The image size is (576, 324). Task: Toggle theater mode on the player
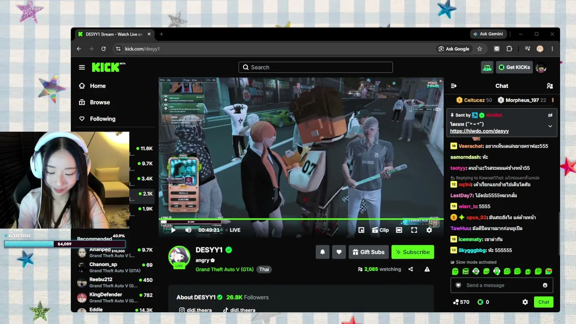click(399, 230)
